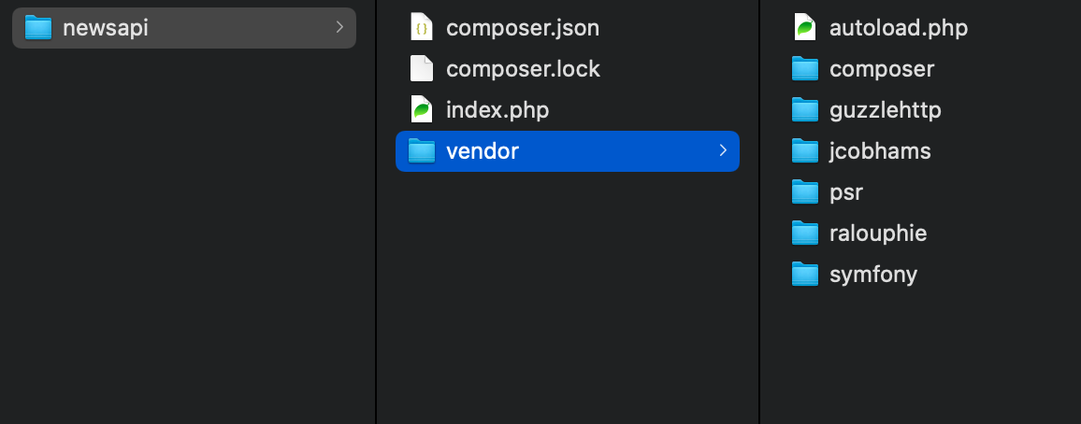Click the column divider after vendor column
1081x424 pixels.
[759, 212]
